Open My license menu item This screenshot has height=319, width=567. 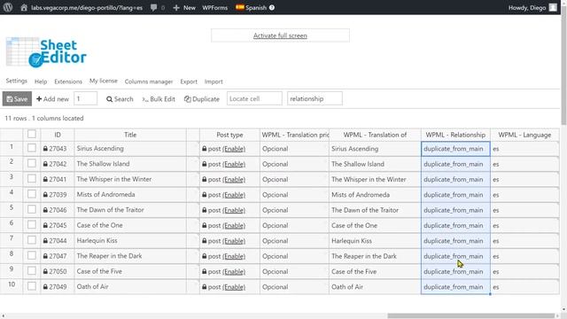tap(104, 81)
